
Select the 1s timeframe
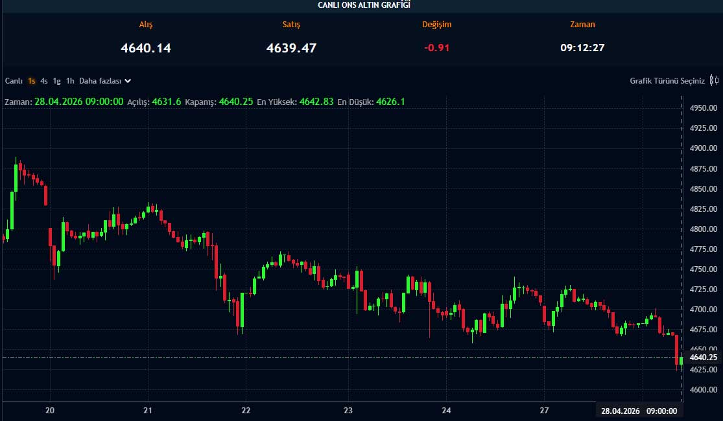pyautogui.click(x=32, y=81)
